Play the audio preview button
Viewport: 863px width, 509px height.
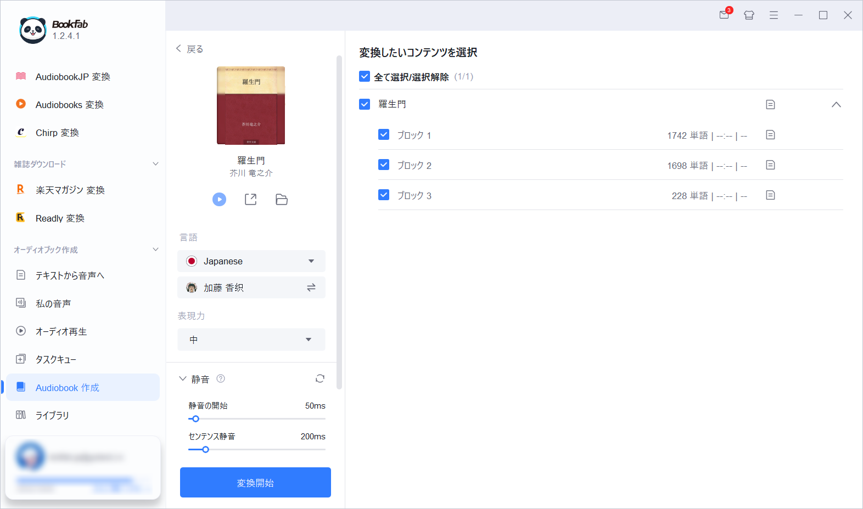219,199
